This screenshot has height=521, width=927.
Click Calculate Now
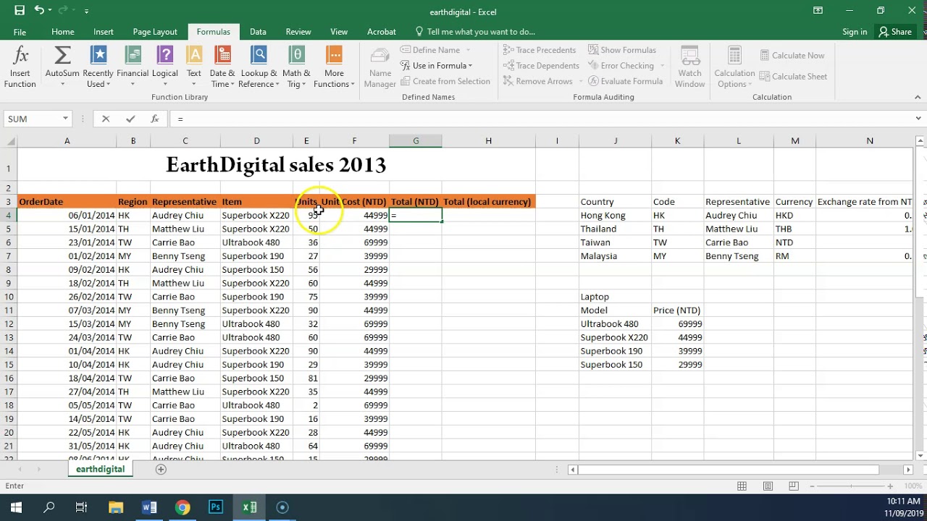pos(792,56)
